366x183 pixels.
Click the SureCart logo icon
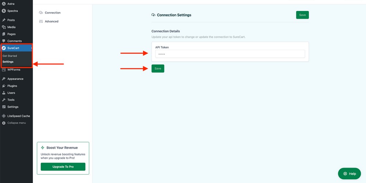4,48
